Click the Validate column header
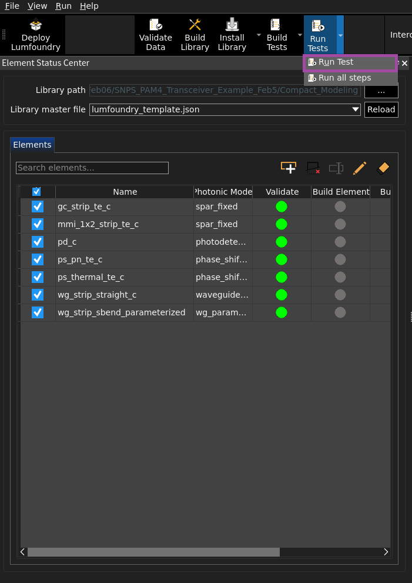 (282, 192)
